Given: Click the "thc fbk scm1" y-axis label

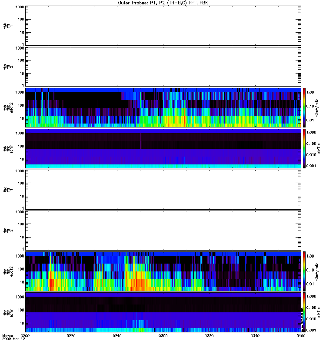Looking at the screenshot, I should 8,312.
